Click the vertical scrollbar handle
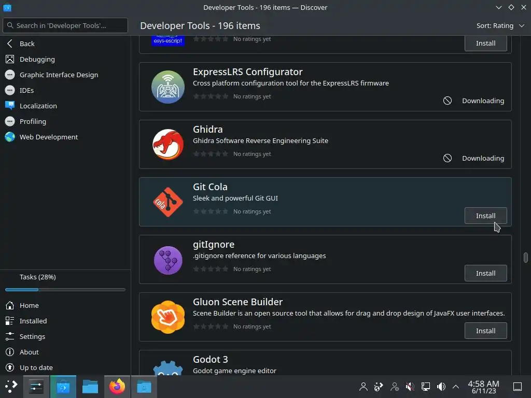The image size is (531, 398). coord(526,257)
